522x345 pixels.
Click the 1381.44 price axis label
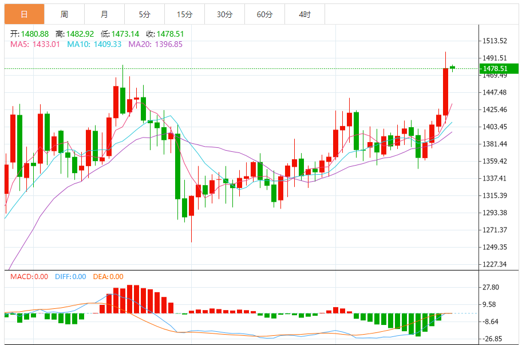point(495,144)
